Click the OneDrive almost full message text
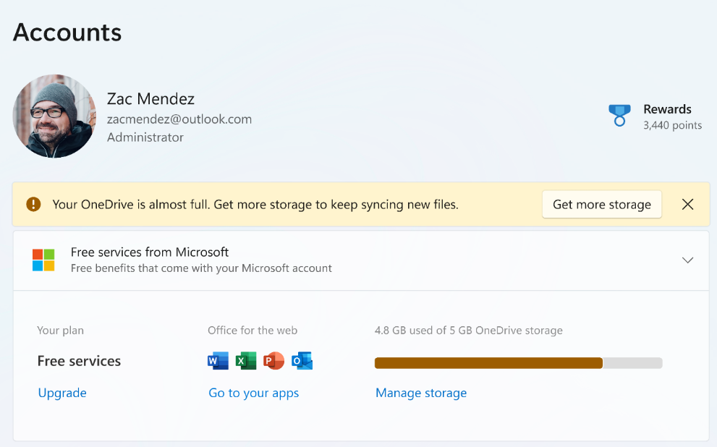This screenshot has height=447, width=717. click(x=255, y=204)
